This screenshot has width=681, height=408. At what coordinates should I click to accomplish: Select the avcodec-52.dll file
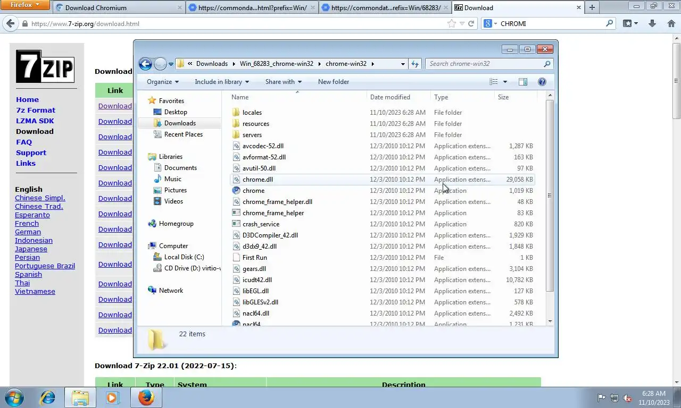[263, 146]
